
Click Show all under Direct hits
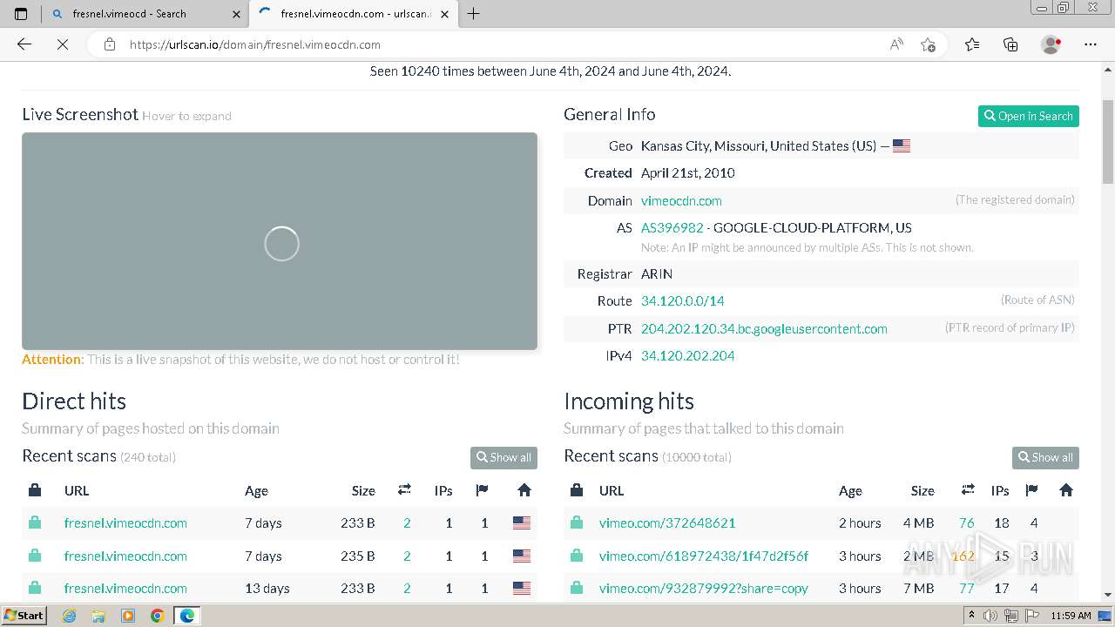pyautogui.click(x=503, y=457)
